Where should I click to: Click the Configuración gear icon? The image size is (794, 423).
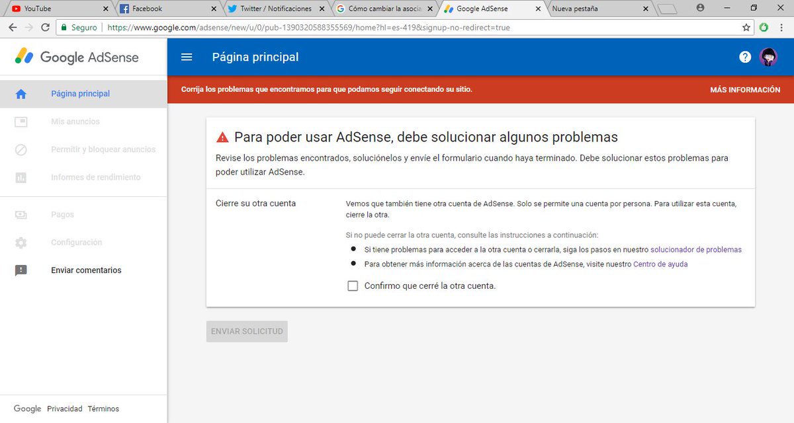pos(21,243)
